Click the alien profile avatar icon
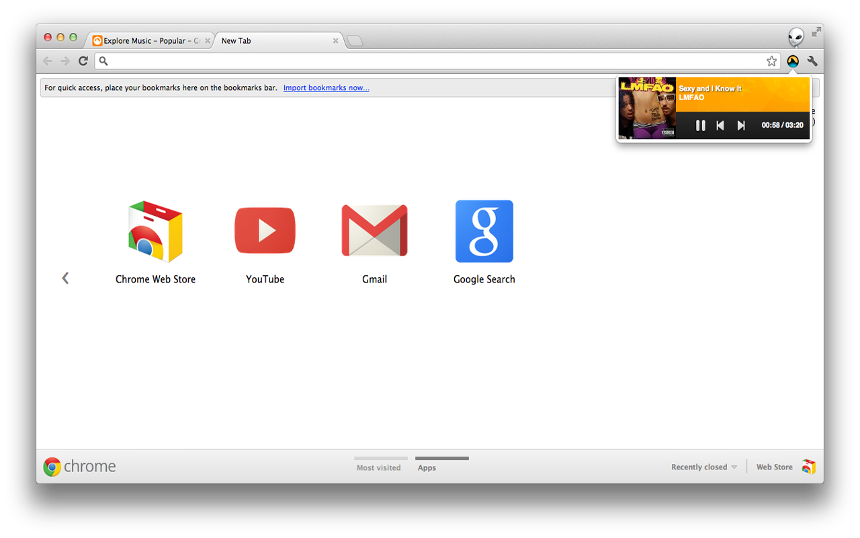Viewport: 860px width, 538px height. point(796,37)
